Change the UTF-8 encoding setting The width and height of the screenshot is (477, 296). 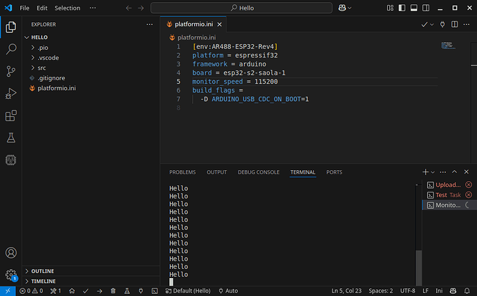click(x=408, y=291)
